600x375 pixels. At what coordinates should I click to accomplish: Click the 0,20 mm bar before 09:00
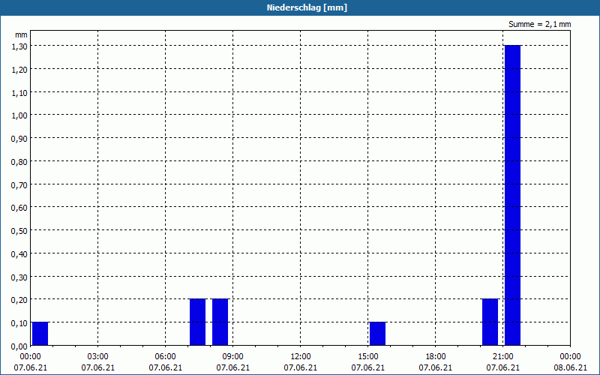click(220, 322)
